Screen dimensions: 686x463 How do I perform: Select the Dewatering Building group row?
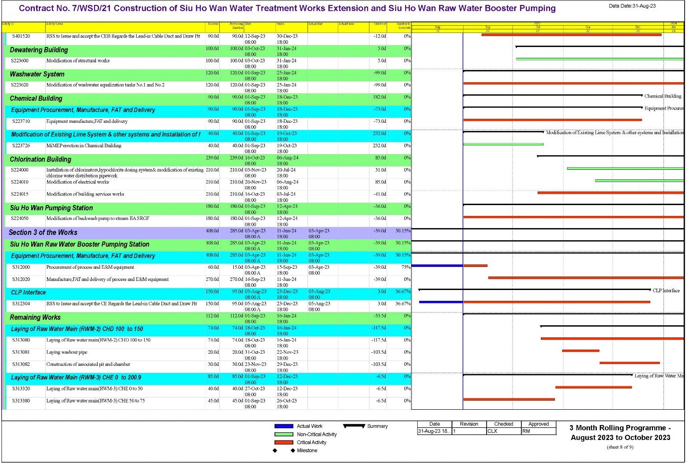208,51
